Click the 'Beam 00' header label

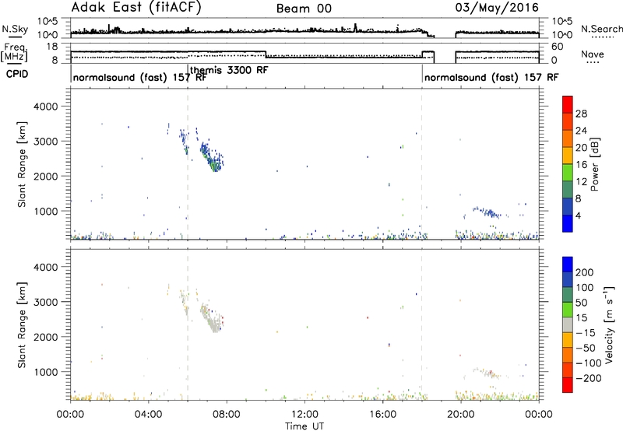tap(304, 9)
